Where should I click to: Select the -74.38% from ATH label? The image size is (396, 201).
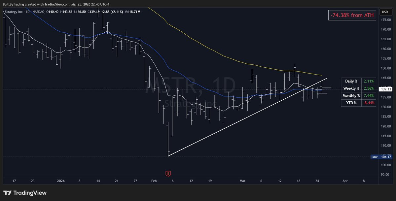[352, 15]
